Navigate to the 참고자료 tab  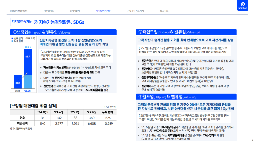pos(165,10)
